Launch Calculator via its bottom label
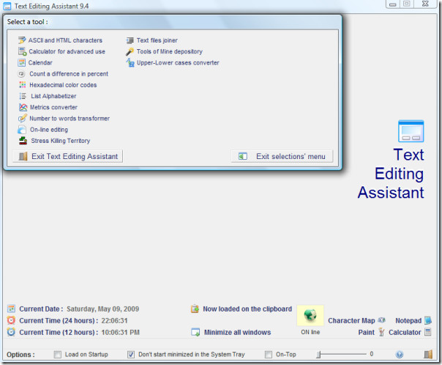Screen dimensions: 442x365 (x=405, y=332)
